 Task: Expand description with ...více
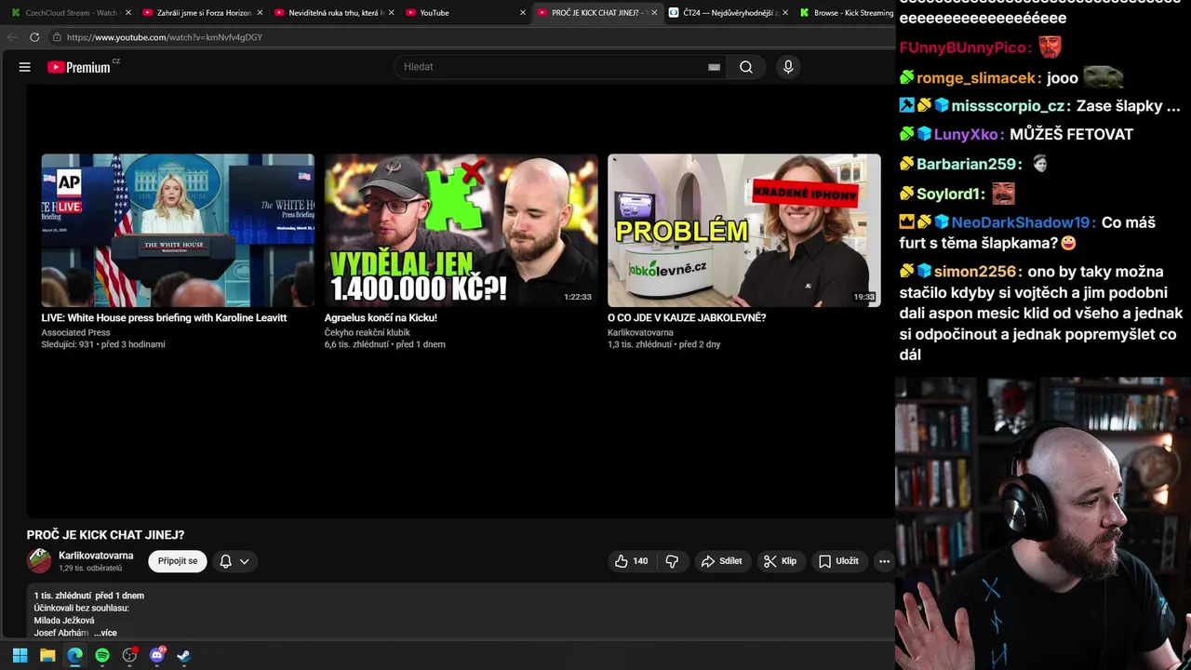coord(105,633)
